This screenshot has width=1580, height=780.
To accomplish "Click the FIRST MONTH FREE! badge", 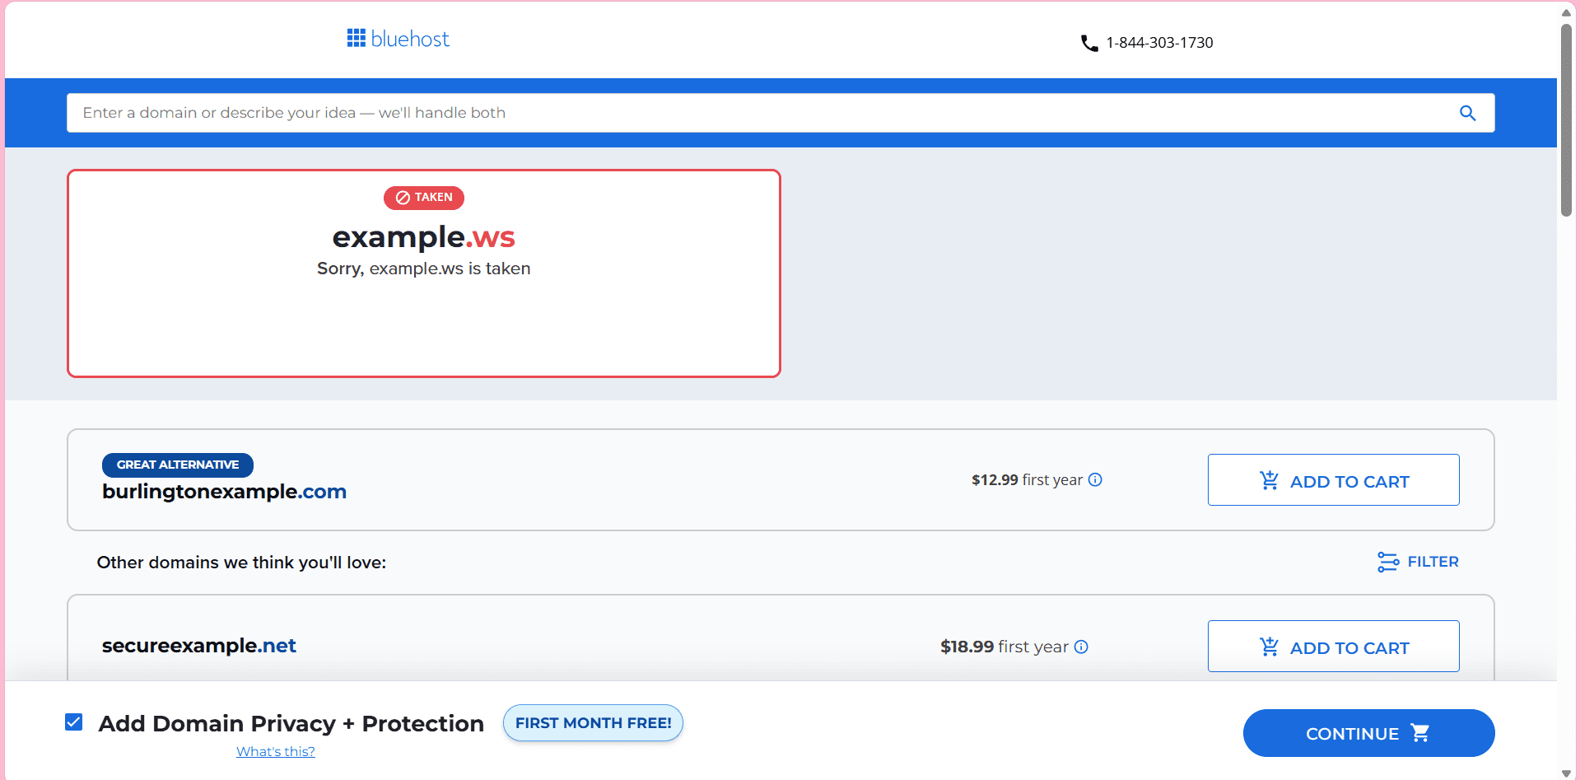I will 593,723.
